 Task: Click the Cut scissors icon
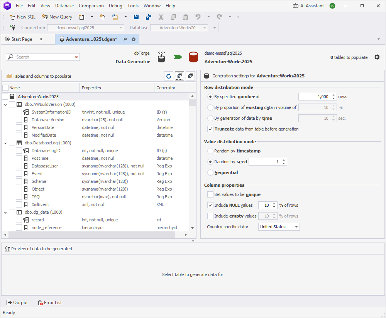[161, 17]
